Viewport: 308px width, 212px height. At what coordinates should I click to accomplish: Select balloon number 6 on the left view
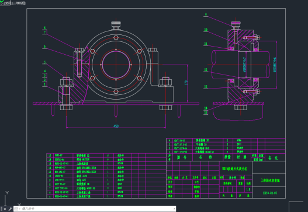45,47
